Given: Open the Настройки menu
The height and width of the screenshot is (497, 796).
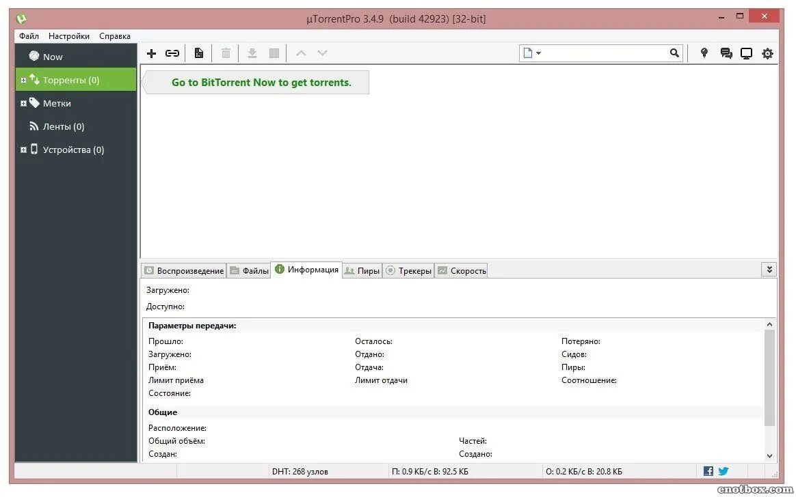Looking at the screenshot, I should click(x=69, y=36).
